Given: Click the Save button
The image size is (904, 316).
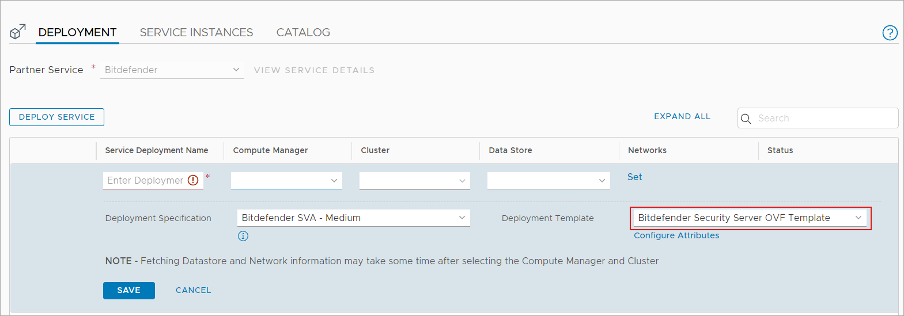Looking at the screenshot, I should (128, 290).
